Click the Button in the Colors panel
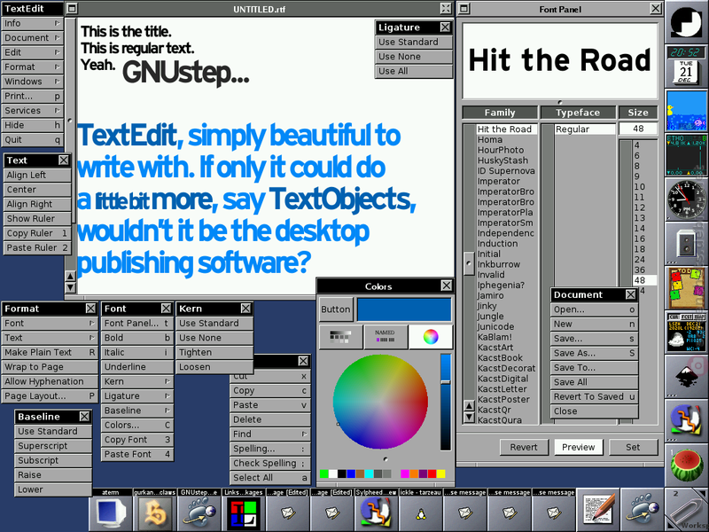The height and width of the screenshot is (532, 709). point(336,309)
